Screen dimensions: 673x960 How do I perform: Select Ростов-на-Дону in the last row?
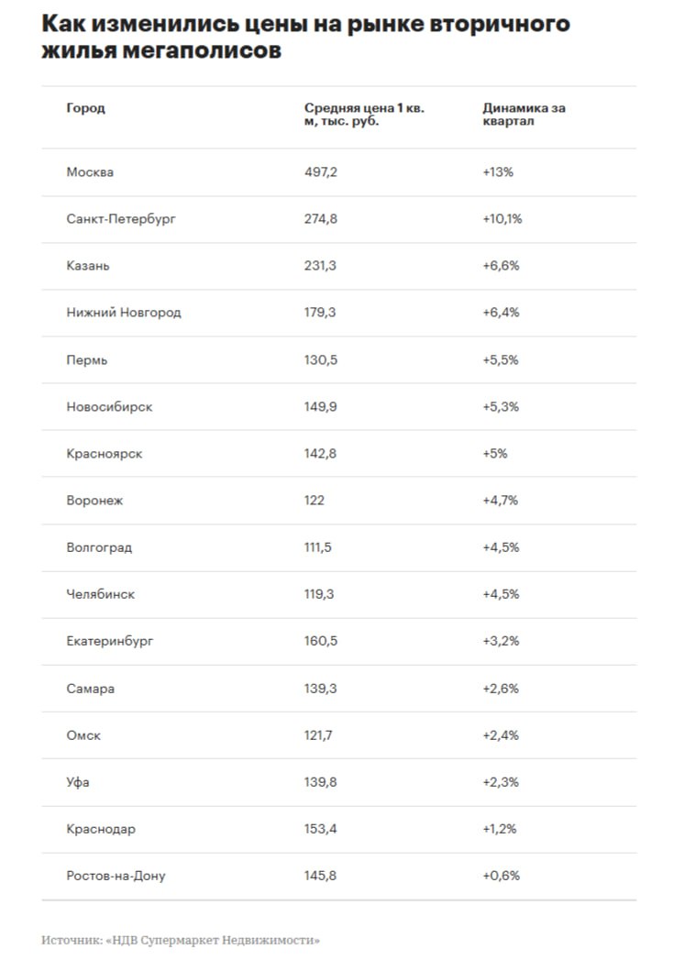coord(116,876)
